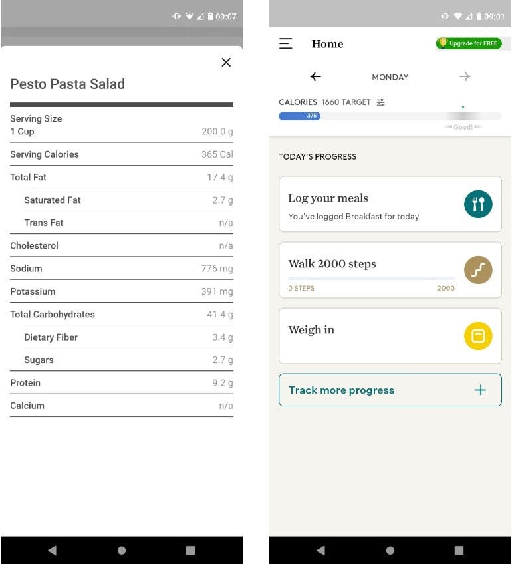
Task: Tap the fork and knife meals icon
Action: click(x=478, y=204)
